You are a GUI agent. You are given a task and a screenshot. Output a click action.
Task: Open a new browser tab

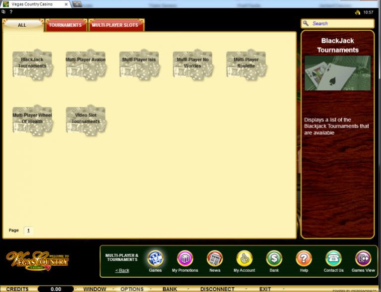point(77,3)
